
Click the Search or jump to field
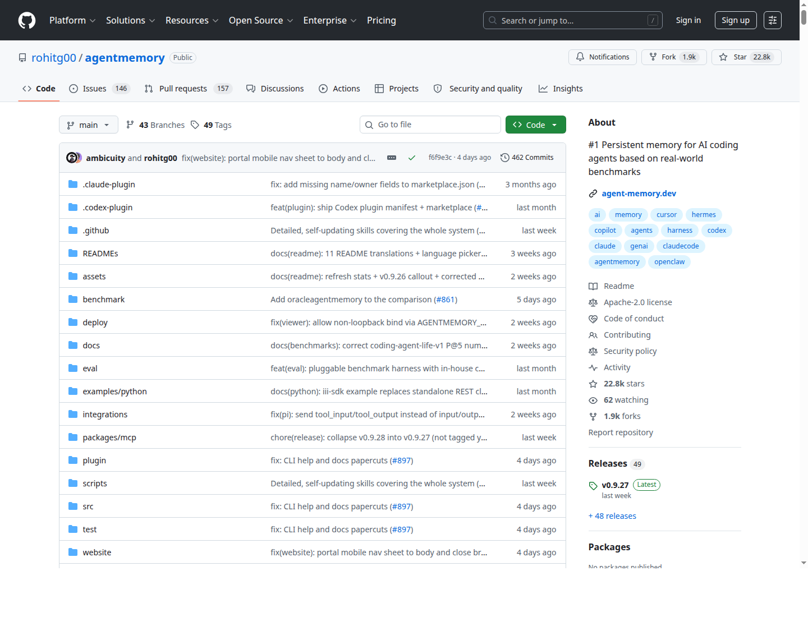[x=573, y=20]
